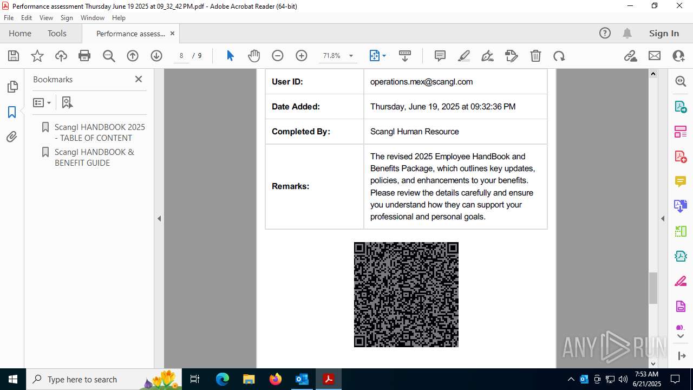Open Scangl HANDBOOK & BENEFIT GUIDE bookmark

pos(94,157)
